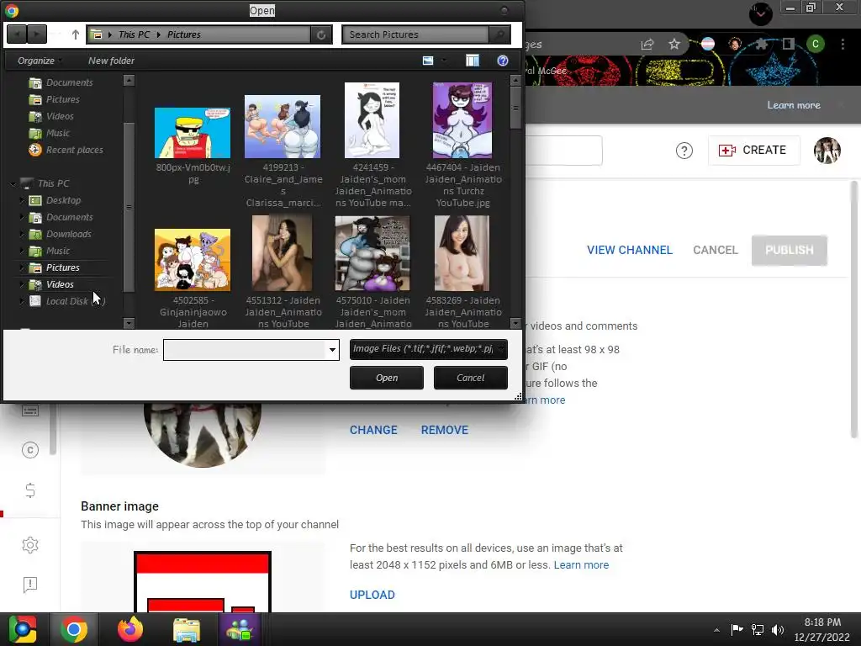Image resolution: width=861 pixels, height=646 pixels.
Task: Click Learn more in banner image text
Action: (x=581, y=564)
